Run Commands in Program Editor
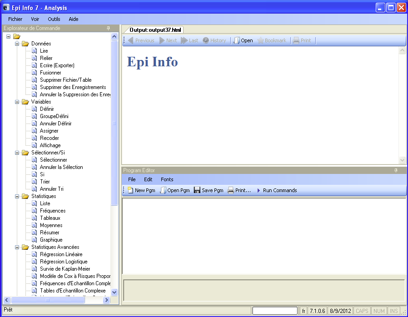The height and width of the screenshot is (317, 408). (277, 190)
